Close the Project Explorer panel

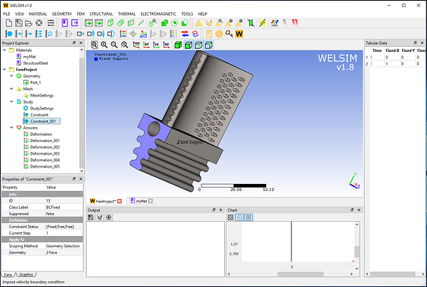[81, 43]
